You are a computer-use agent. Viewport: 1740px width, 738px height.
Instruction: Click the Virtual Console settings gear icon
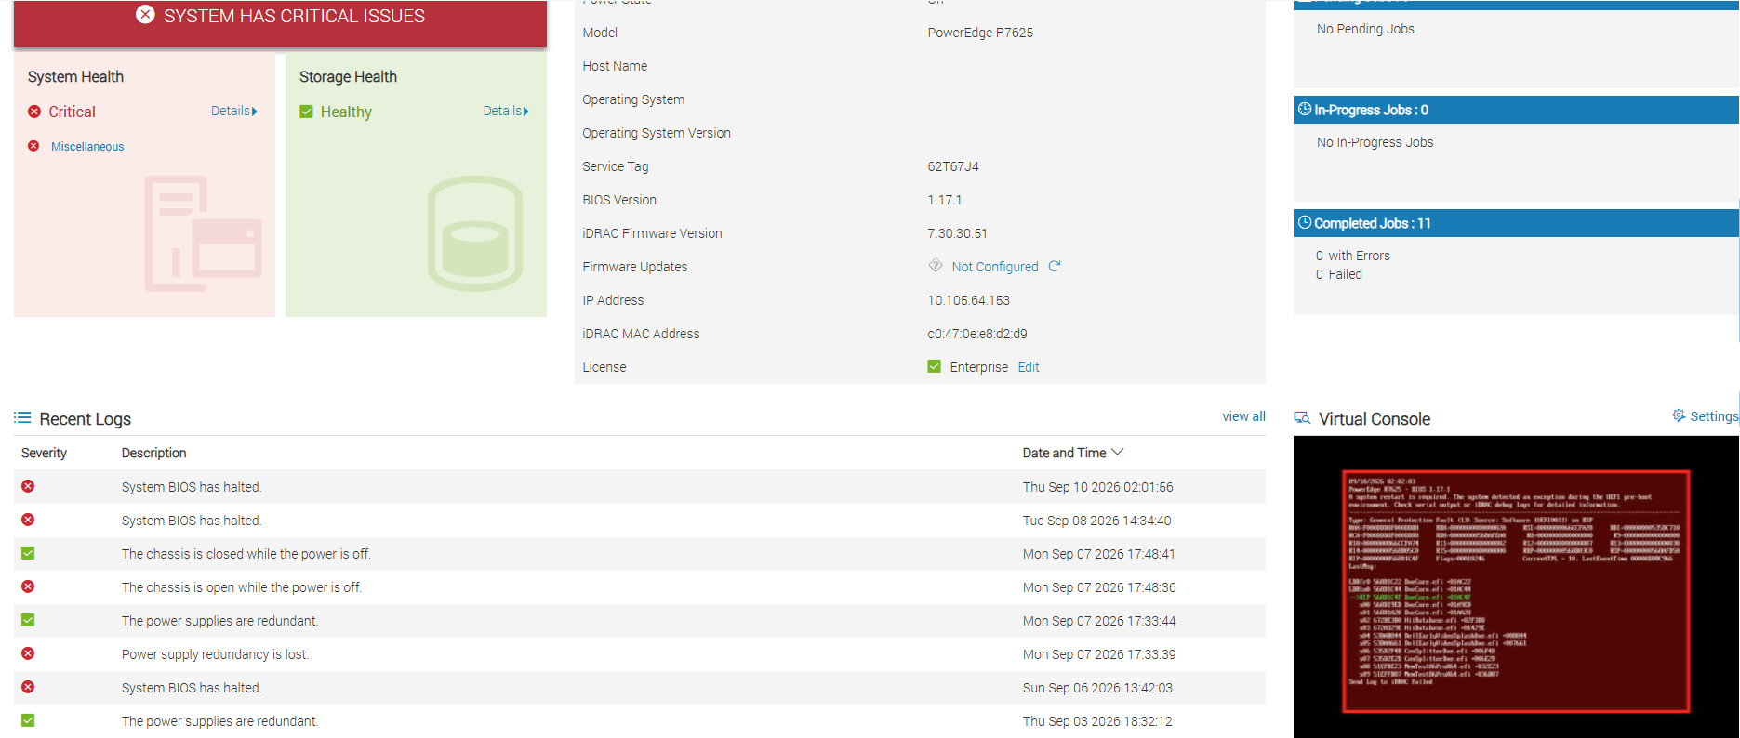(1679, 415)
